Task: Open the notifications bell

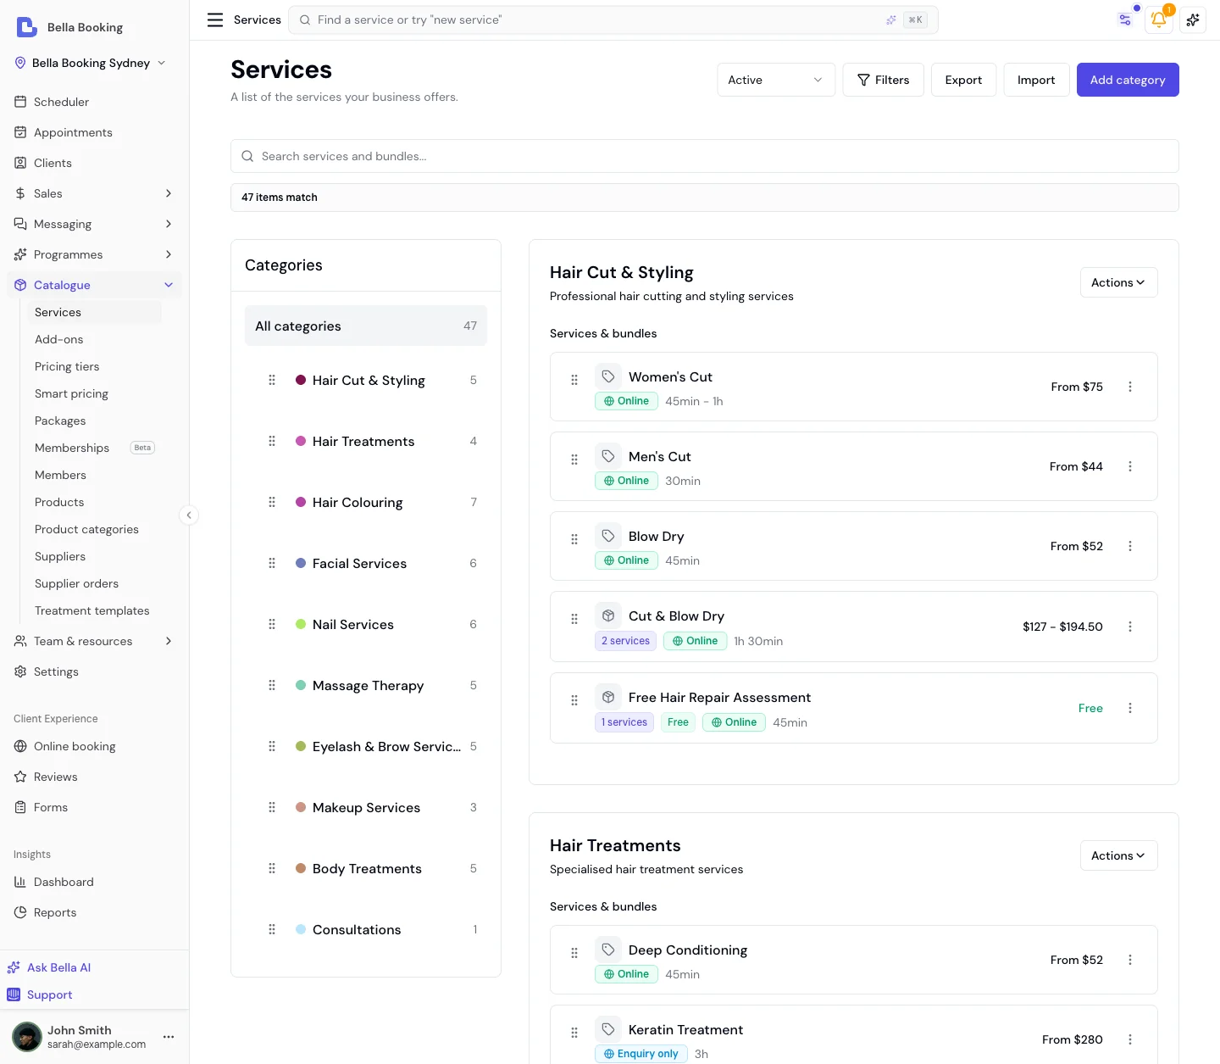Action: click(1158, 19)
